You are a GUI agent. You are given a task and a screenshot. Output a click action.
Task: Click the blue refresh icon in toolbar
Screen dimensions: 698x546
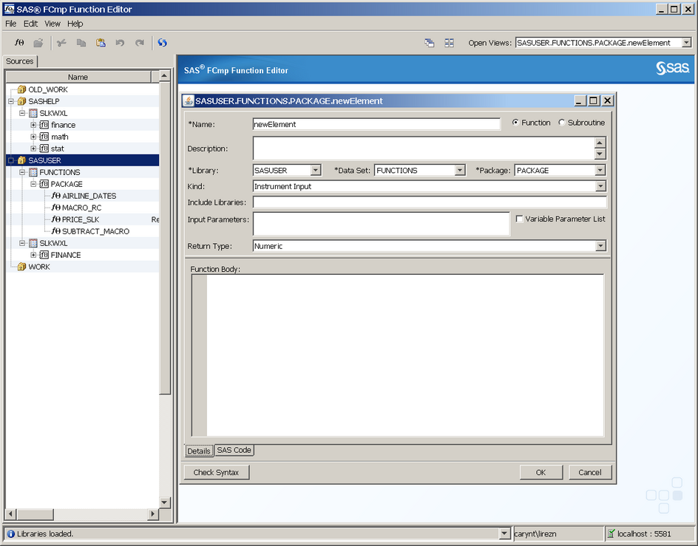[x=162, y=43]
